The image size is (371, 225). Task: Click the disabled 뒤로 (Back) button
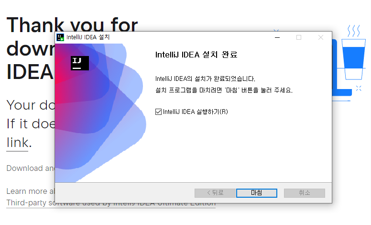215,193
